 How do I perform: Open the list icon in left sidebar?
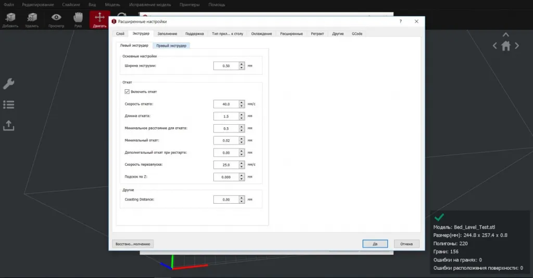[x=9, y=104]
